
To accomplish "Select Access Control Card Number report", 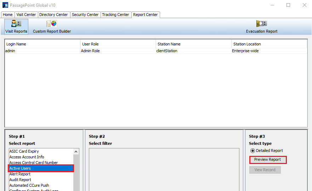I will pos(41,163).
